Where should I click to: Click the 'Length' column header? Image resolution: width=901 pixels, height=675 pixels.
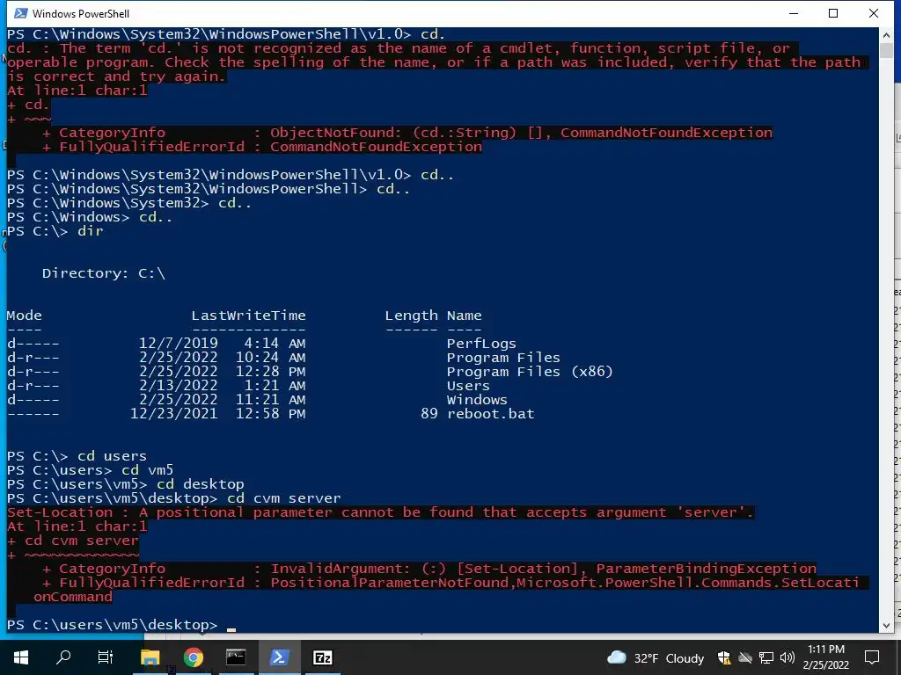(x=412, y=316)
